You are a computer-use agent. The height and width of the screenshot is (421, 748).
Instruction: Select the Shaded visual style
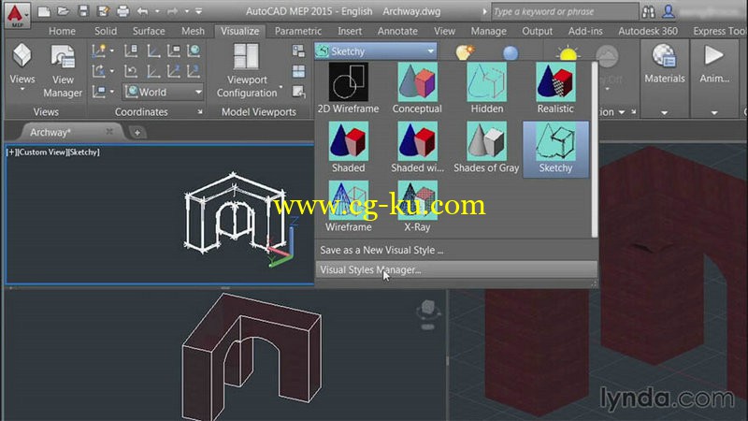pyautogui.click(x=348, y=148)
